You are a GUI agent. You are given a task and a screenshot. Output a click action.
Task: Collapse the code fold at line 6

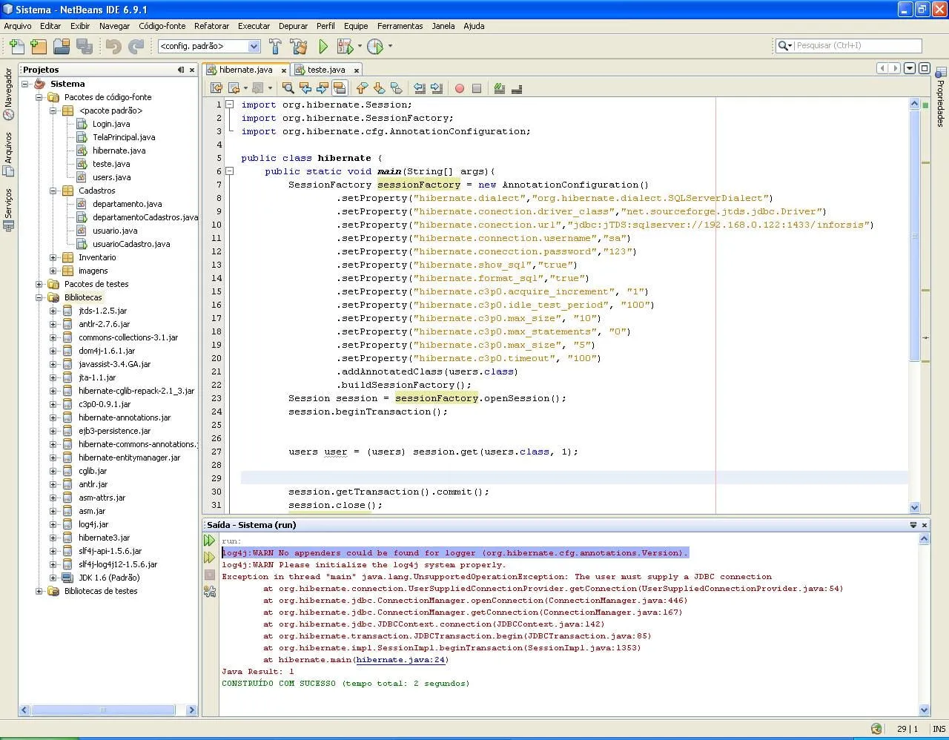[x=230, y=171]
